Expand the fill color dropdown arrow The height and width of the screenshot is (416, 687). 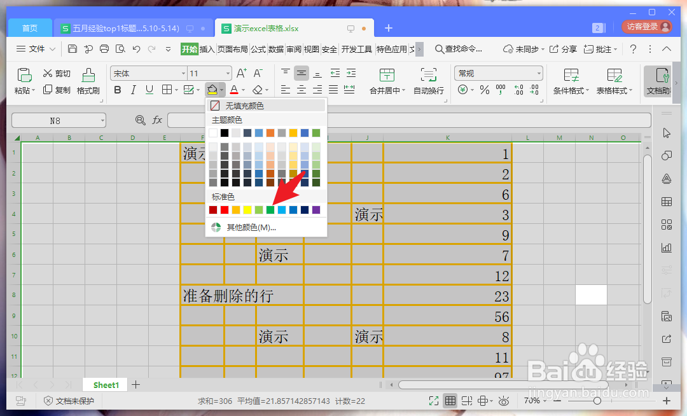click(222, 90)
